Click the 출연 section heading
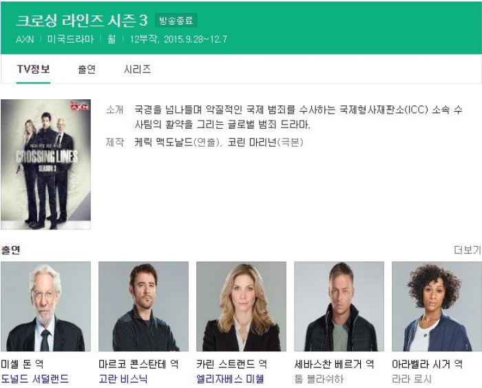The image size is (482, 388). click(11, 250)
